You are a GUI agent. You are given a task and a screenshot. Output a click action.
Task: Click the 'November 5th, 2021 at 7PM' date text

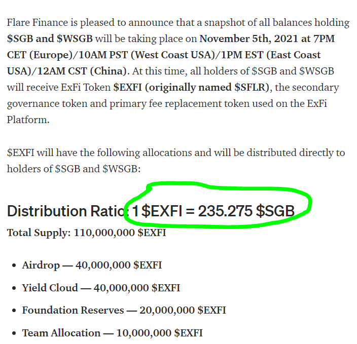(267, 39)
